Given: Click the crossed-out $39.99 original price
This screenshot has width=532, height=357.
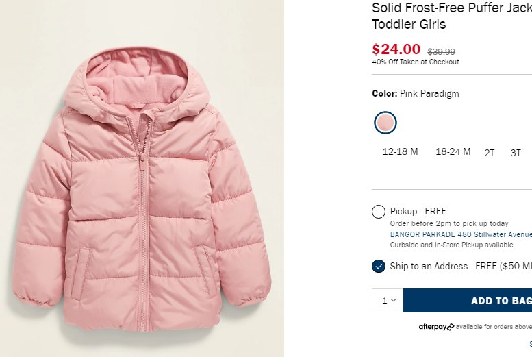Looking at the screenshot, I should [441, 51].
